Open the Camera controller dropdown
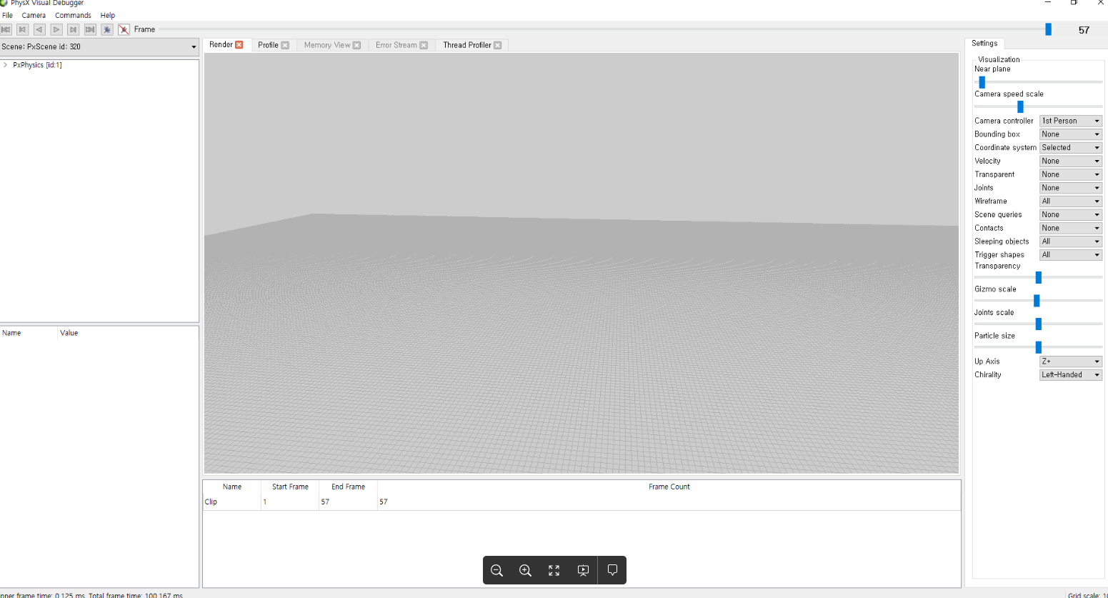The image size is (1108, 598). pyautogui.click(x=1071, y=121)
